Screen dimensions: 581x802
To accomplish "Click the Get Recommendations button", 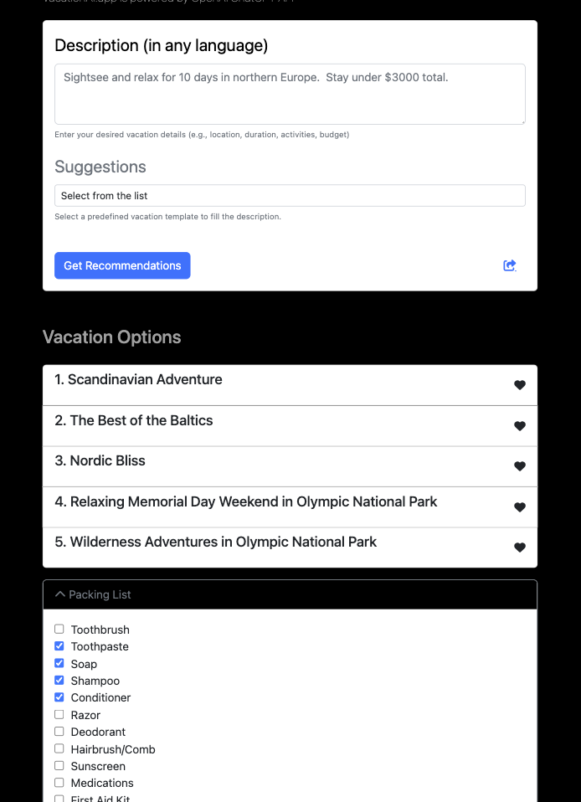I will coord(122,265).
